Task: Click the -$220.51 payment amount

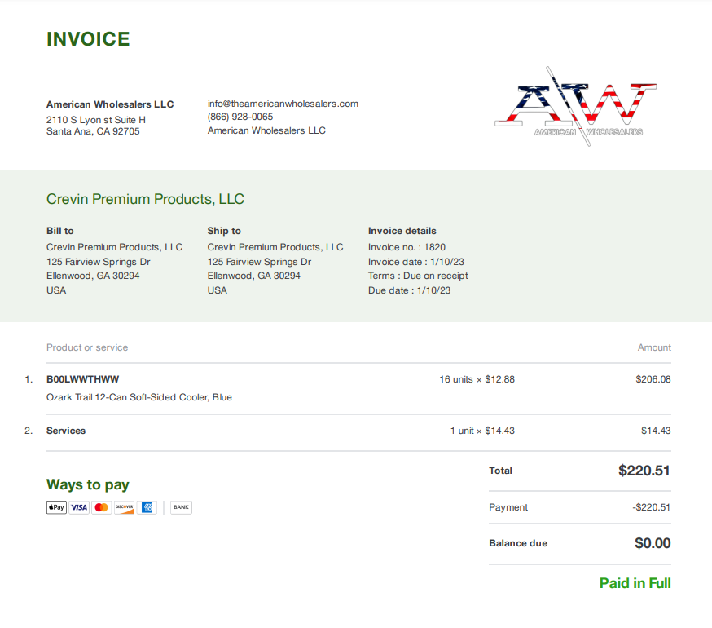Action: point(652,507)
